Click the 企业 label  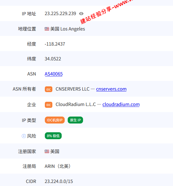point(32,104)
